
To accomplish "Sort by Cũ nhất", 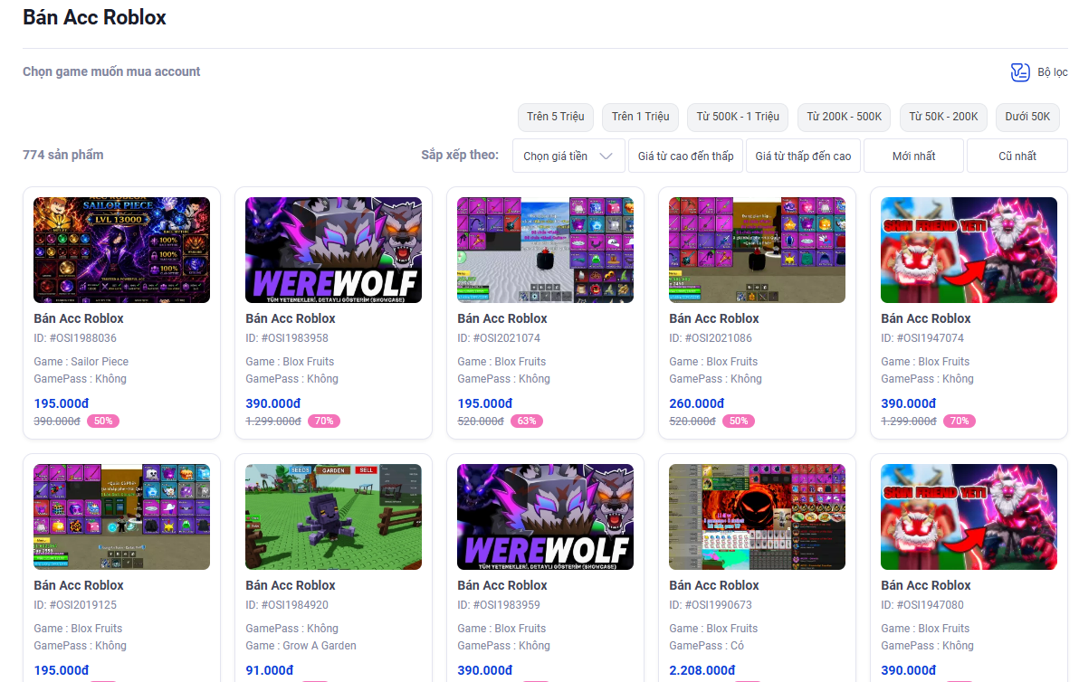I will pyautogui.click(x=1017, y=156).
